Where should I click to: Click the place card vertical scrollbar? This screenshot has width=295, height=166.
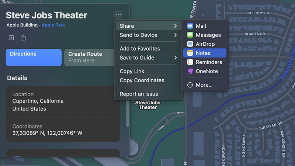tap(128, 113)
